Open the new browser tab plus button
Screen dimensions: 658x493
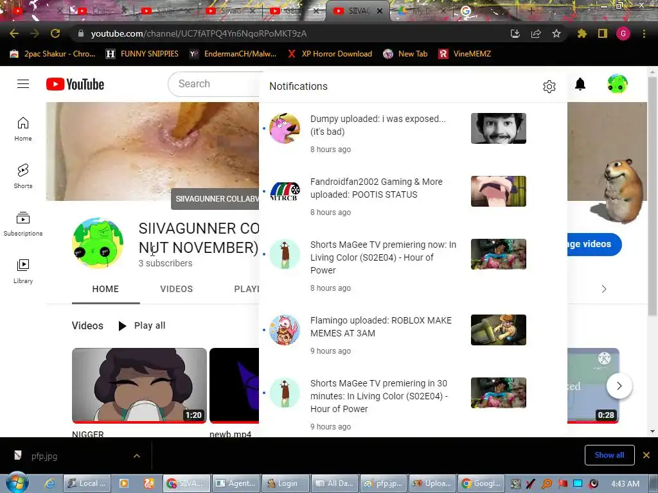click(x=531, y=12)
